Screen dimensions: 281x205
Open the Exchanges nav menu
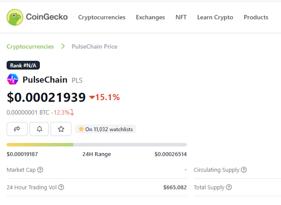(x=150, y=17)
